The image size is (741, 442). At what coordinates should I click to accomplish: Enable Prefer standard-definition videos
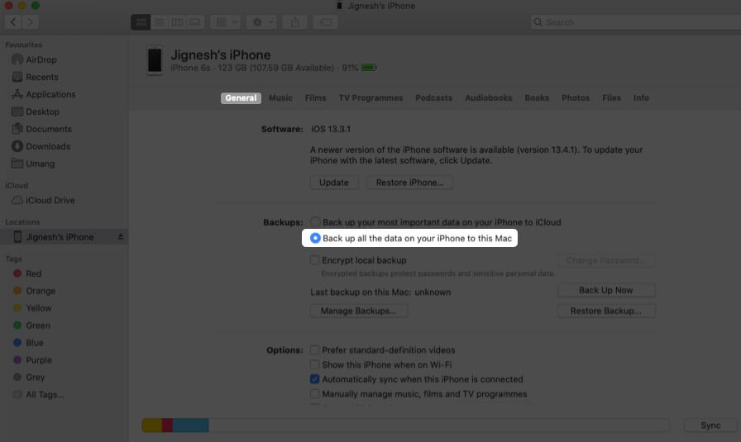(x=314, y=350)
